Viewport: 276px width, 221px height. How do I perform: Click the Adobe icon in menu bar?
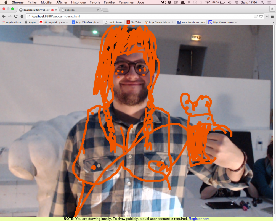pos(163,2)
